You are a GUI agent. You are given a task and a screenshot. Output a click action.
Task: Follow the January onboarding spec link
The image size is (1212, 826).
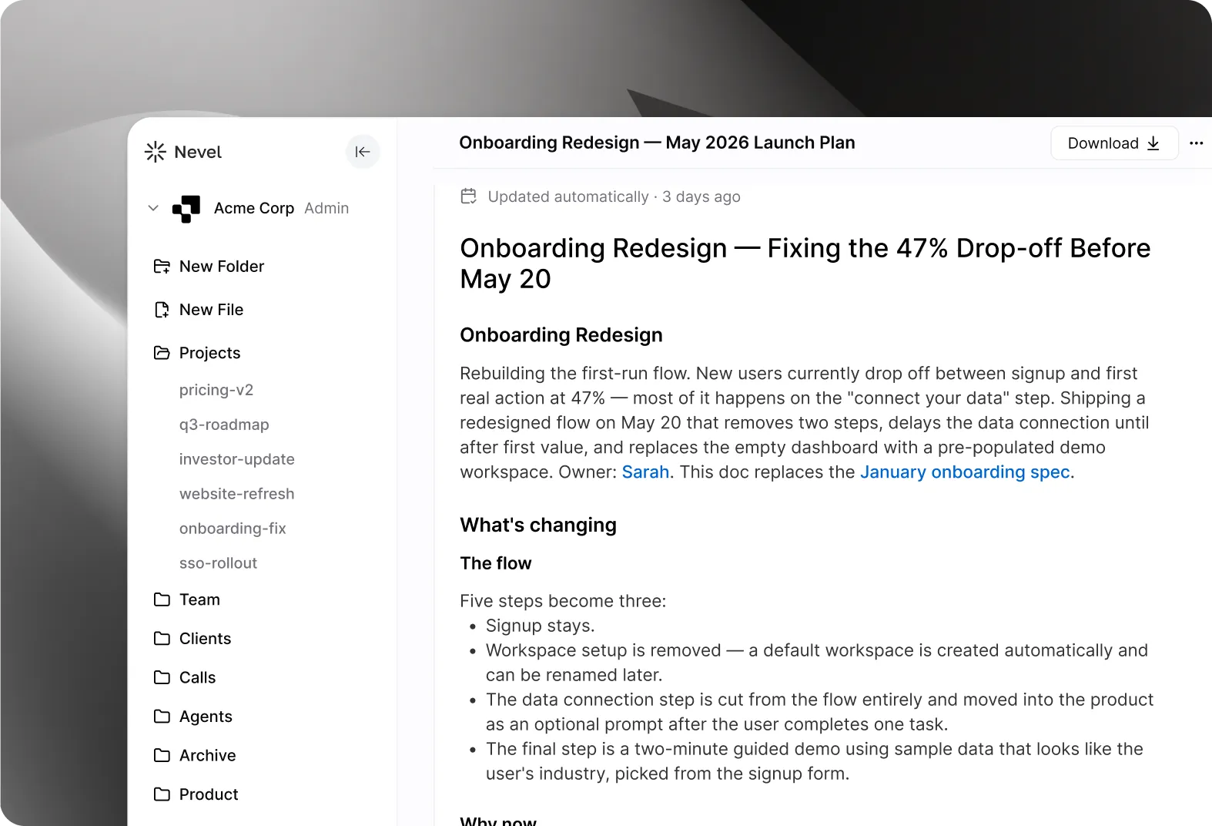tap(965, 472)
